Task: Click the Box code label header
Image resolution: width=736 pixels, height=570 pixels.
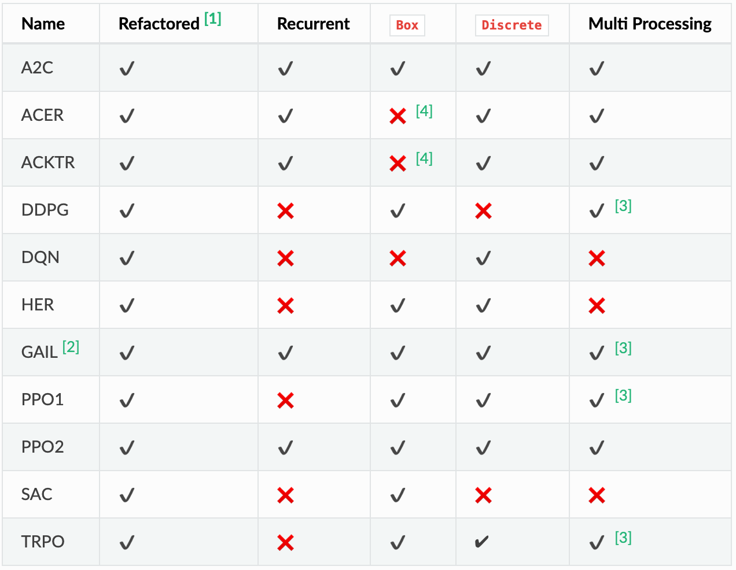Action: 407,25
